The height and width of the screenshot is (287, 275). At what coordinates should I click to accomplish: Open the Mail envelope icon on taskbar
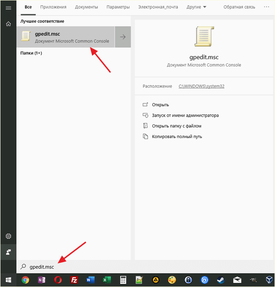(237, 280)
